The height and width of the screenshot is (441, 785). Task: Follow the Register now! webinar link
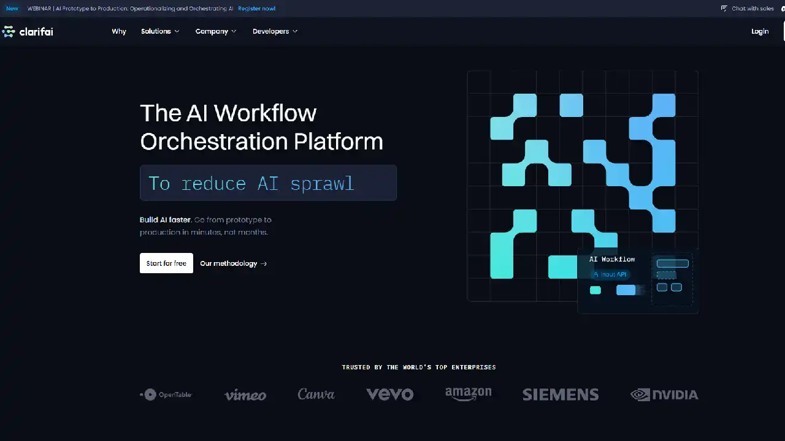[x=256, y=9]
